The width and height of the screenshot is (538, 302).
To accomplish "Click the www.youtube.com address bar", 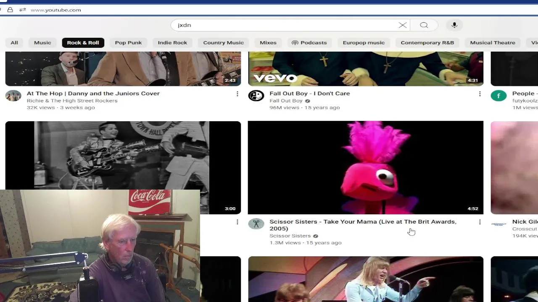I will coord(55,10).
